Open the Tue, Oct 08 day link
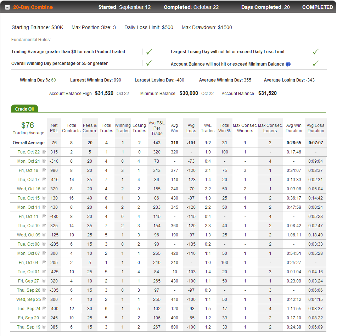The height and width of the screenshot is (336, 337). pos(29,244)
